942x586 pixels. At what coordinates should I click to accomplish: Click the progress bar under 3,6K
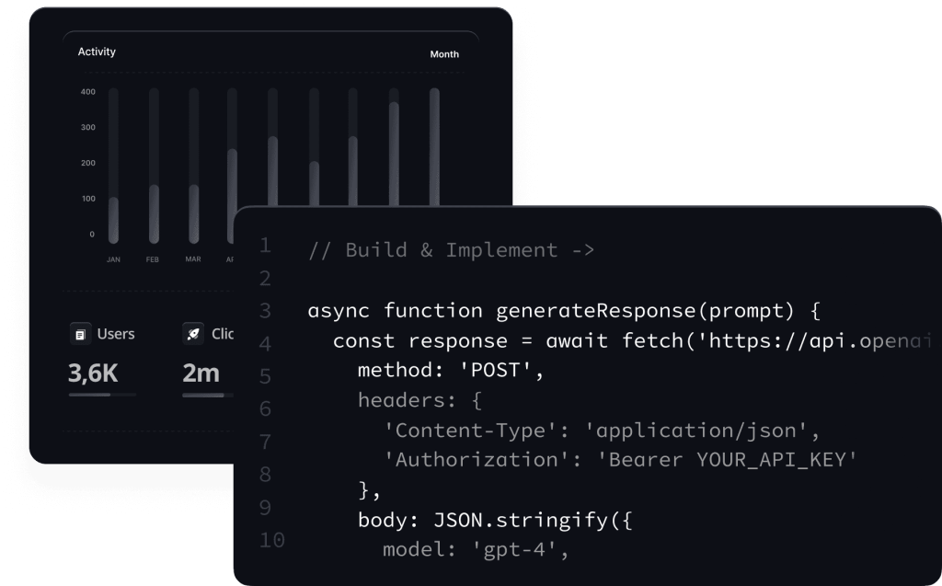tap(102, 395)
